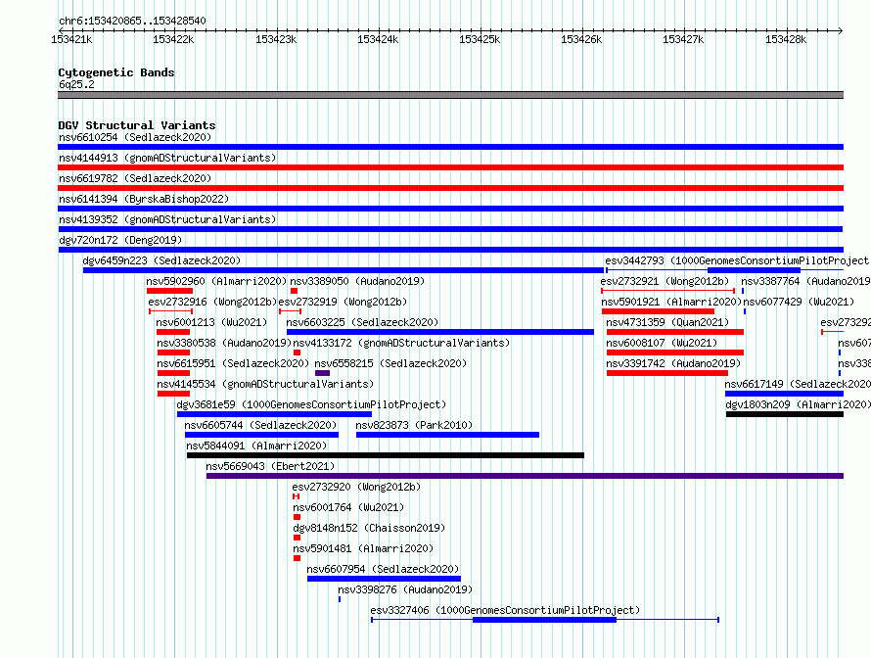Click the nsv6615951 (Sedlazeck2020) label
The width and height of the screenshot is (871, 658).
point(233,363)
